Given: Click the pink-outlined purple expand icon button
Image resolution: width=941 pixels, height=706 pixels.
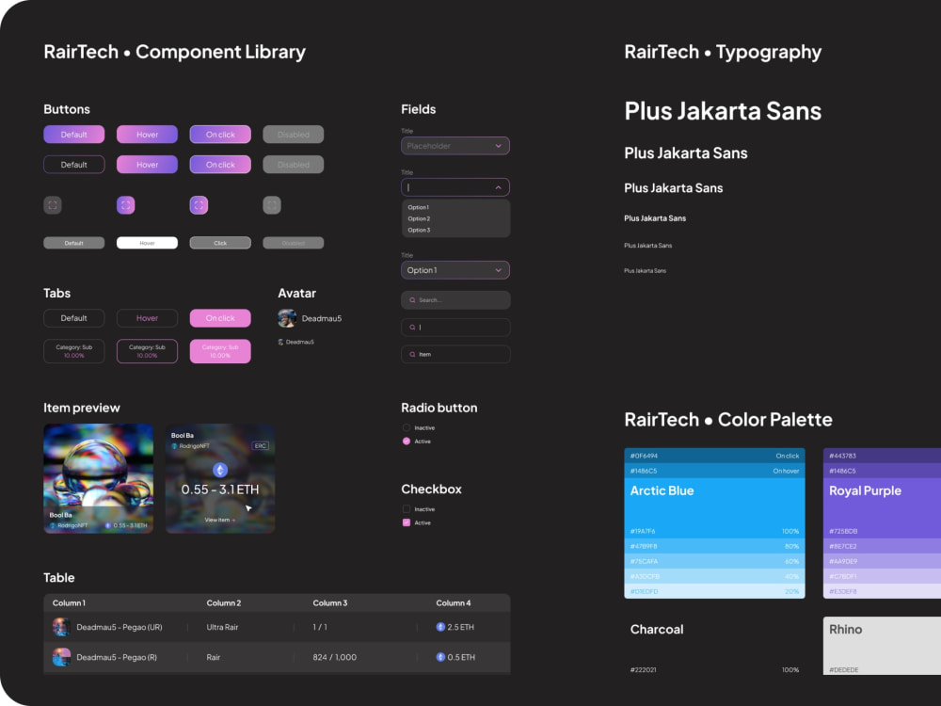Looking at the screenshot, I should (199, 205).
